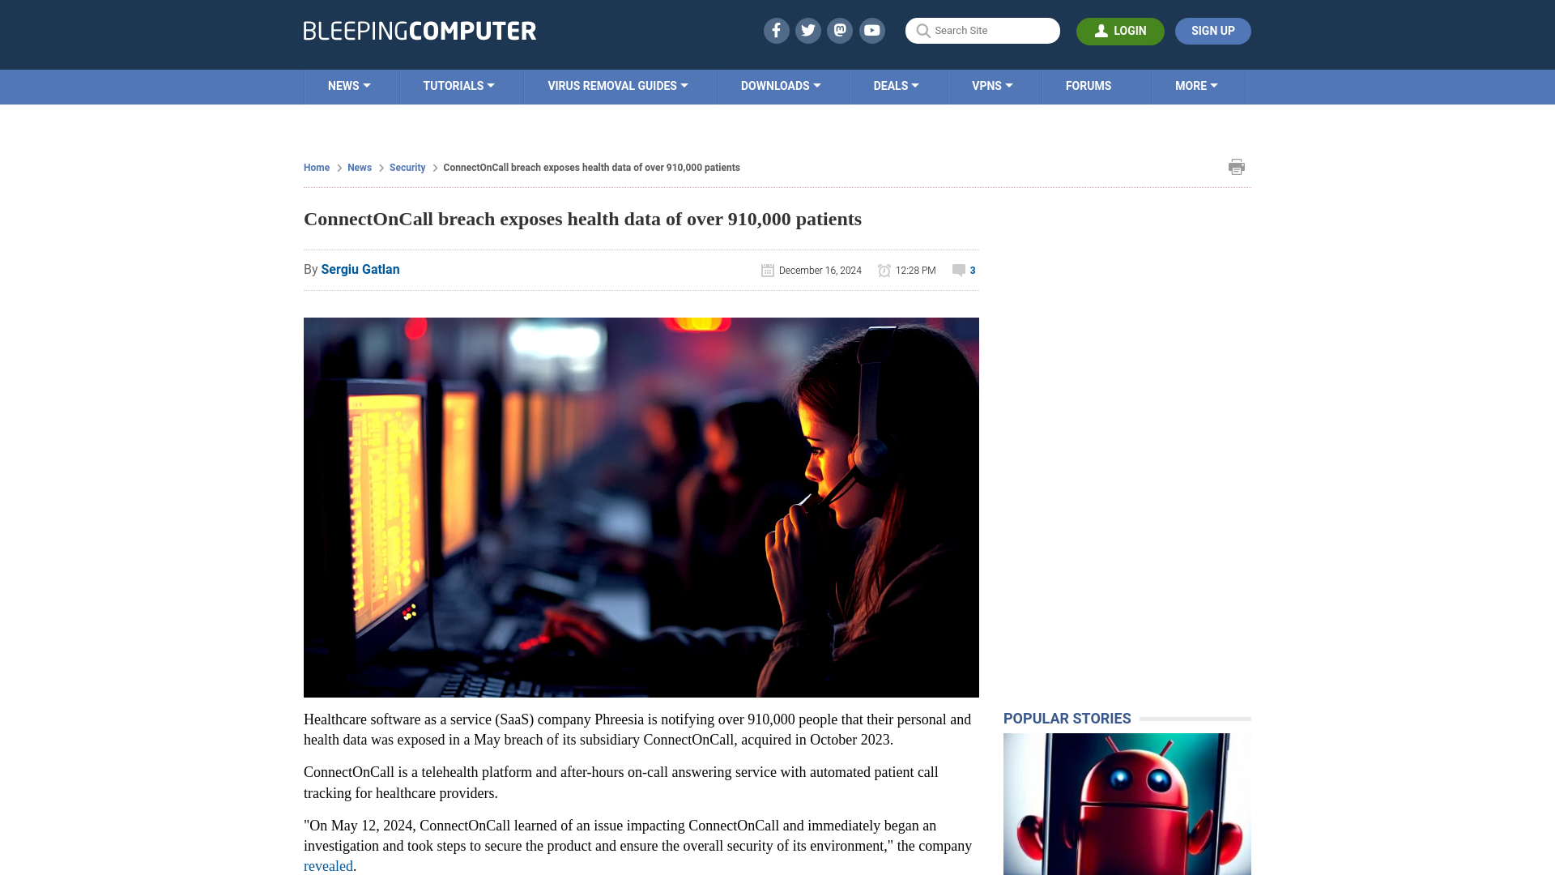Open BleepingComputer Facebook page icon
This screenshot has height=875, width=1555.
coord(776,31)
